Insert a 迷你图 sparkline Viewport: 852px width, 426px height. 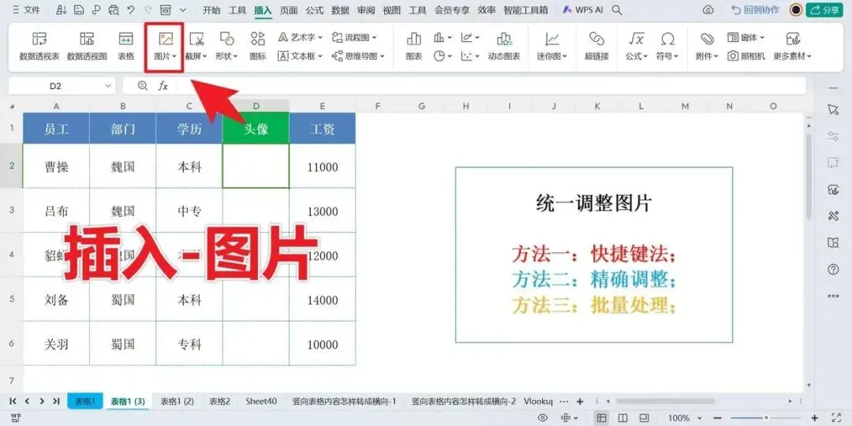(552, 46)
